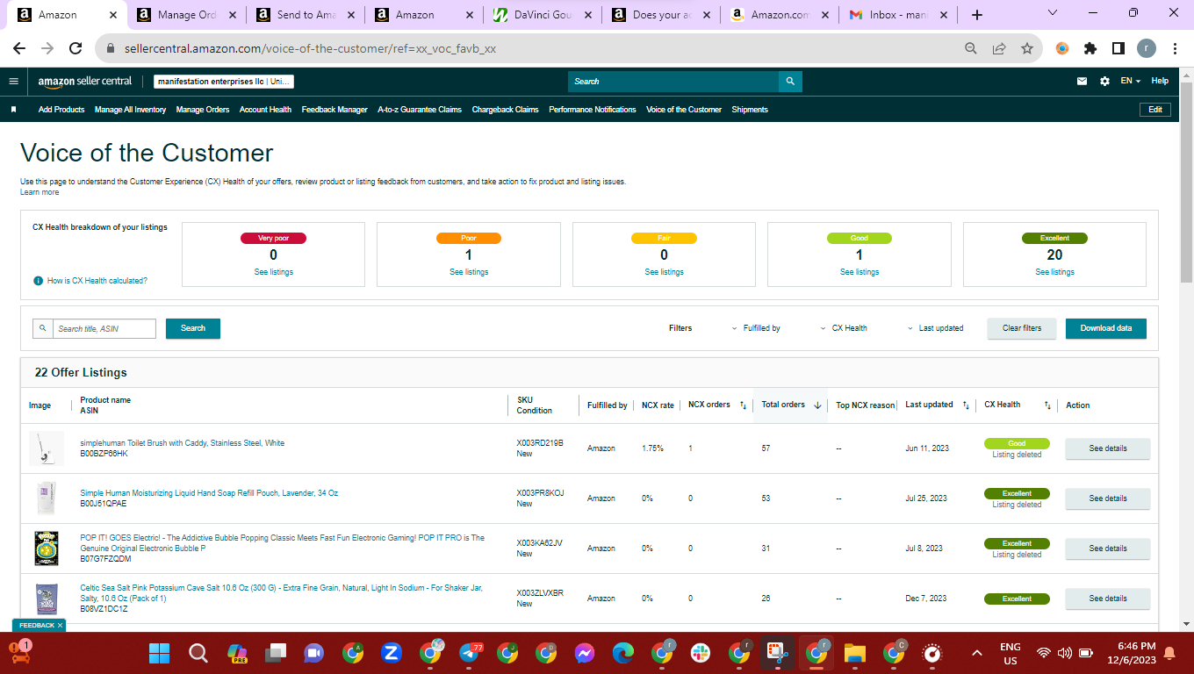The width and height of the screenshot is (1194, 674).
Task: Show hidden system tray icons chevron
Action: (x=976, y=653)
